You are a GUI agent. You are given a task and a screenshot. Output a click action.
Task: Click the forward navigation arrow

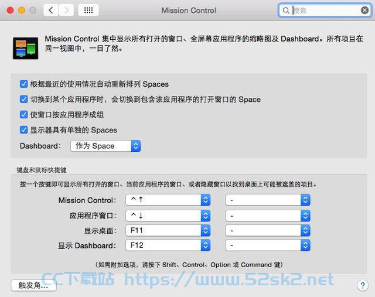coord(66,11)
